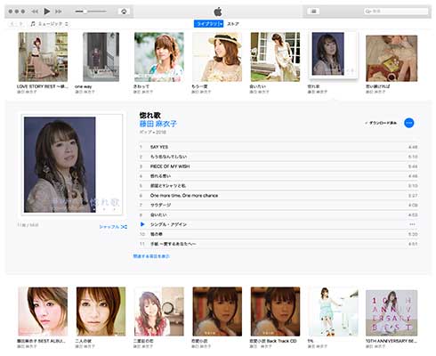Select track 5 部屋とYシャツと私

click(279, 186)
